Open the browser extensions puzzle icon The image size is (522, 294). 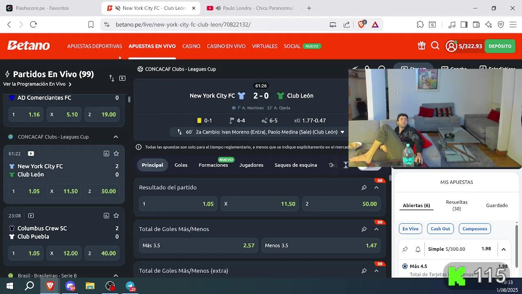pyautogui.click(x=420, y=24)
